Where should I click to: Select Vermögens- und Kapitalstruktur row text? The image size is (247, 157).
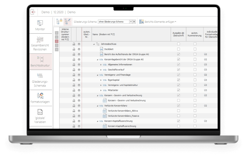[x=123, y=85]
